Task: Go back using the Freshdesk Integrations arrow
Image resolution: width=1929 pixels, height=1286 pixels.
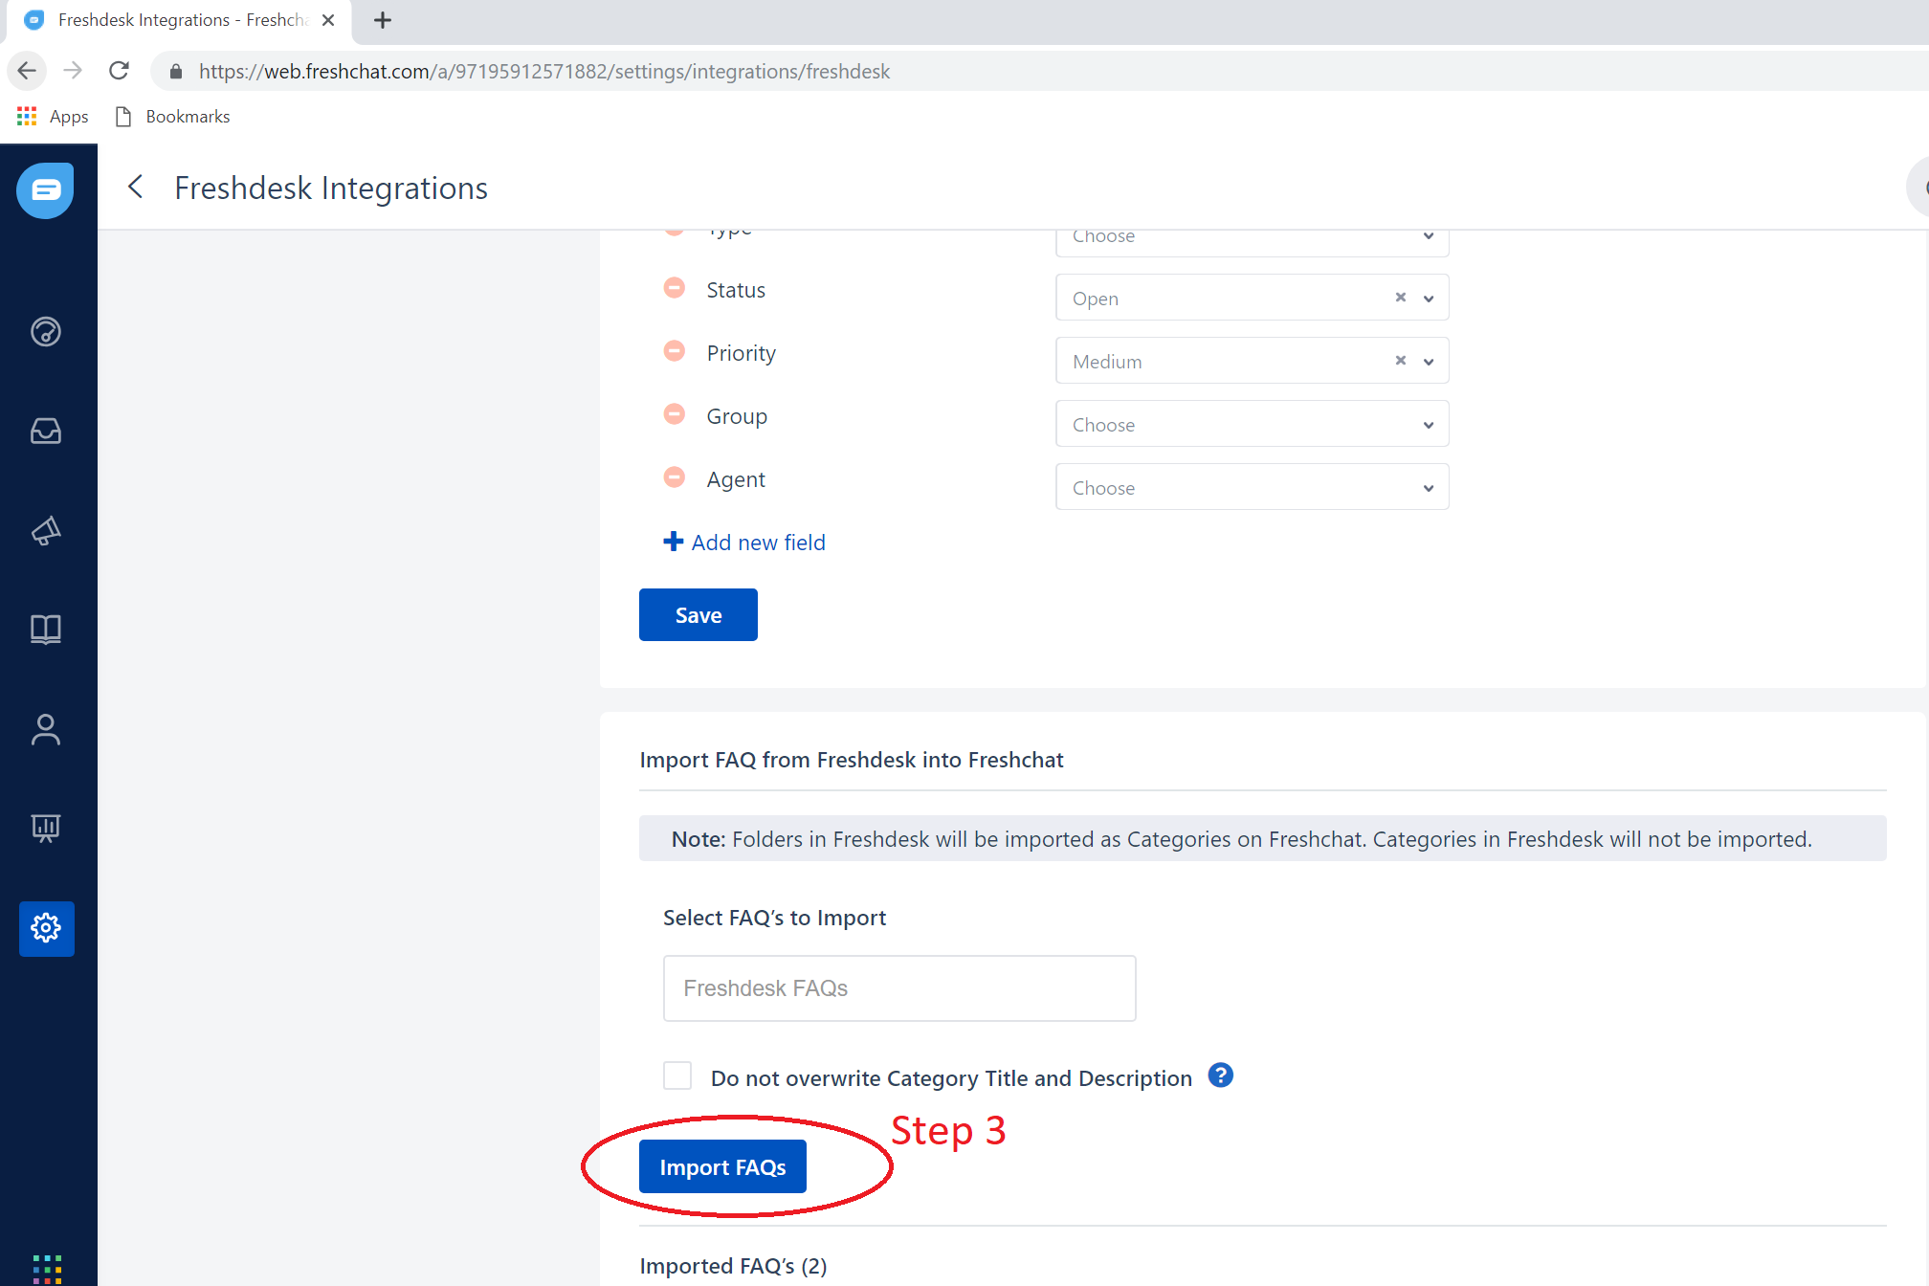Action: pyautogui.click(x=136, y=188)
